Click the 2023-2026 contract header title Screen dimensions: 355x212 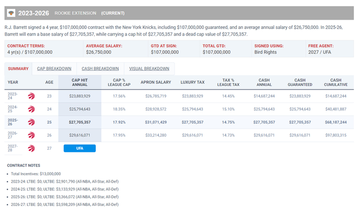(x=33, y=13)
